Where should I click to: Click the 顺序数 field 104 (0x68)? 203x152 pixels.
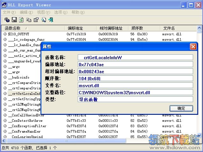pos(135,79)
